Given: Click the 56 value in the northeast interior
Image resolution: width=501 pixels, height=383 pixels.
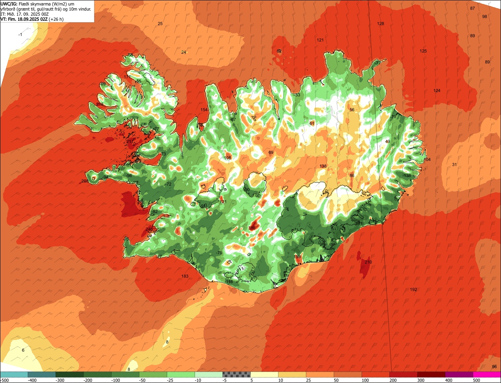Looking at the screenshot, I should click(352, 110).
